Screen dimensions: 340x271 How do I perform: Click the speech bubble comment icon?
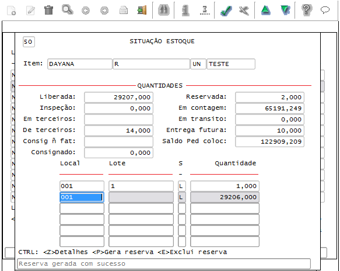click(x=325, y=10)
